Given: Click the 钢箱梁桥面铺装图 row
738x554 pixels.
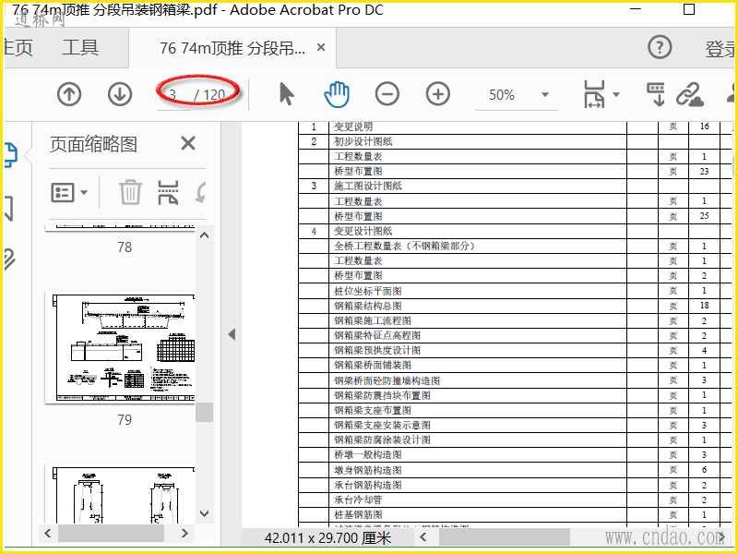Looking at the screenshot, I should pos(515,366).
